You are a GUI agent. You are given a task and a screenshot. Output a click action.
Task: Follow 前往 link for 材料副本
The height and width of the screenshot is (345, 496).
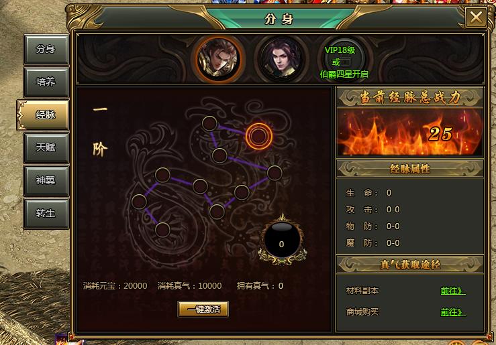pyautogui.click(x=452, y=291)
